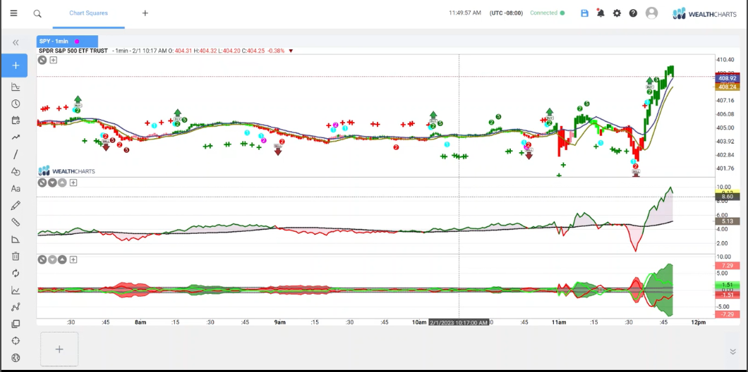
Task: Click the 5.13 indicator value label
Action: pos(727,221)
